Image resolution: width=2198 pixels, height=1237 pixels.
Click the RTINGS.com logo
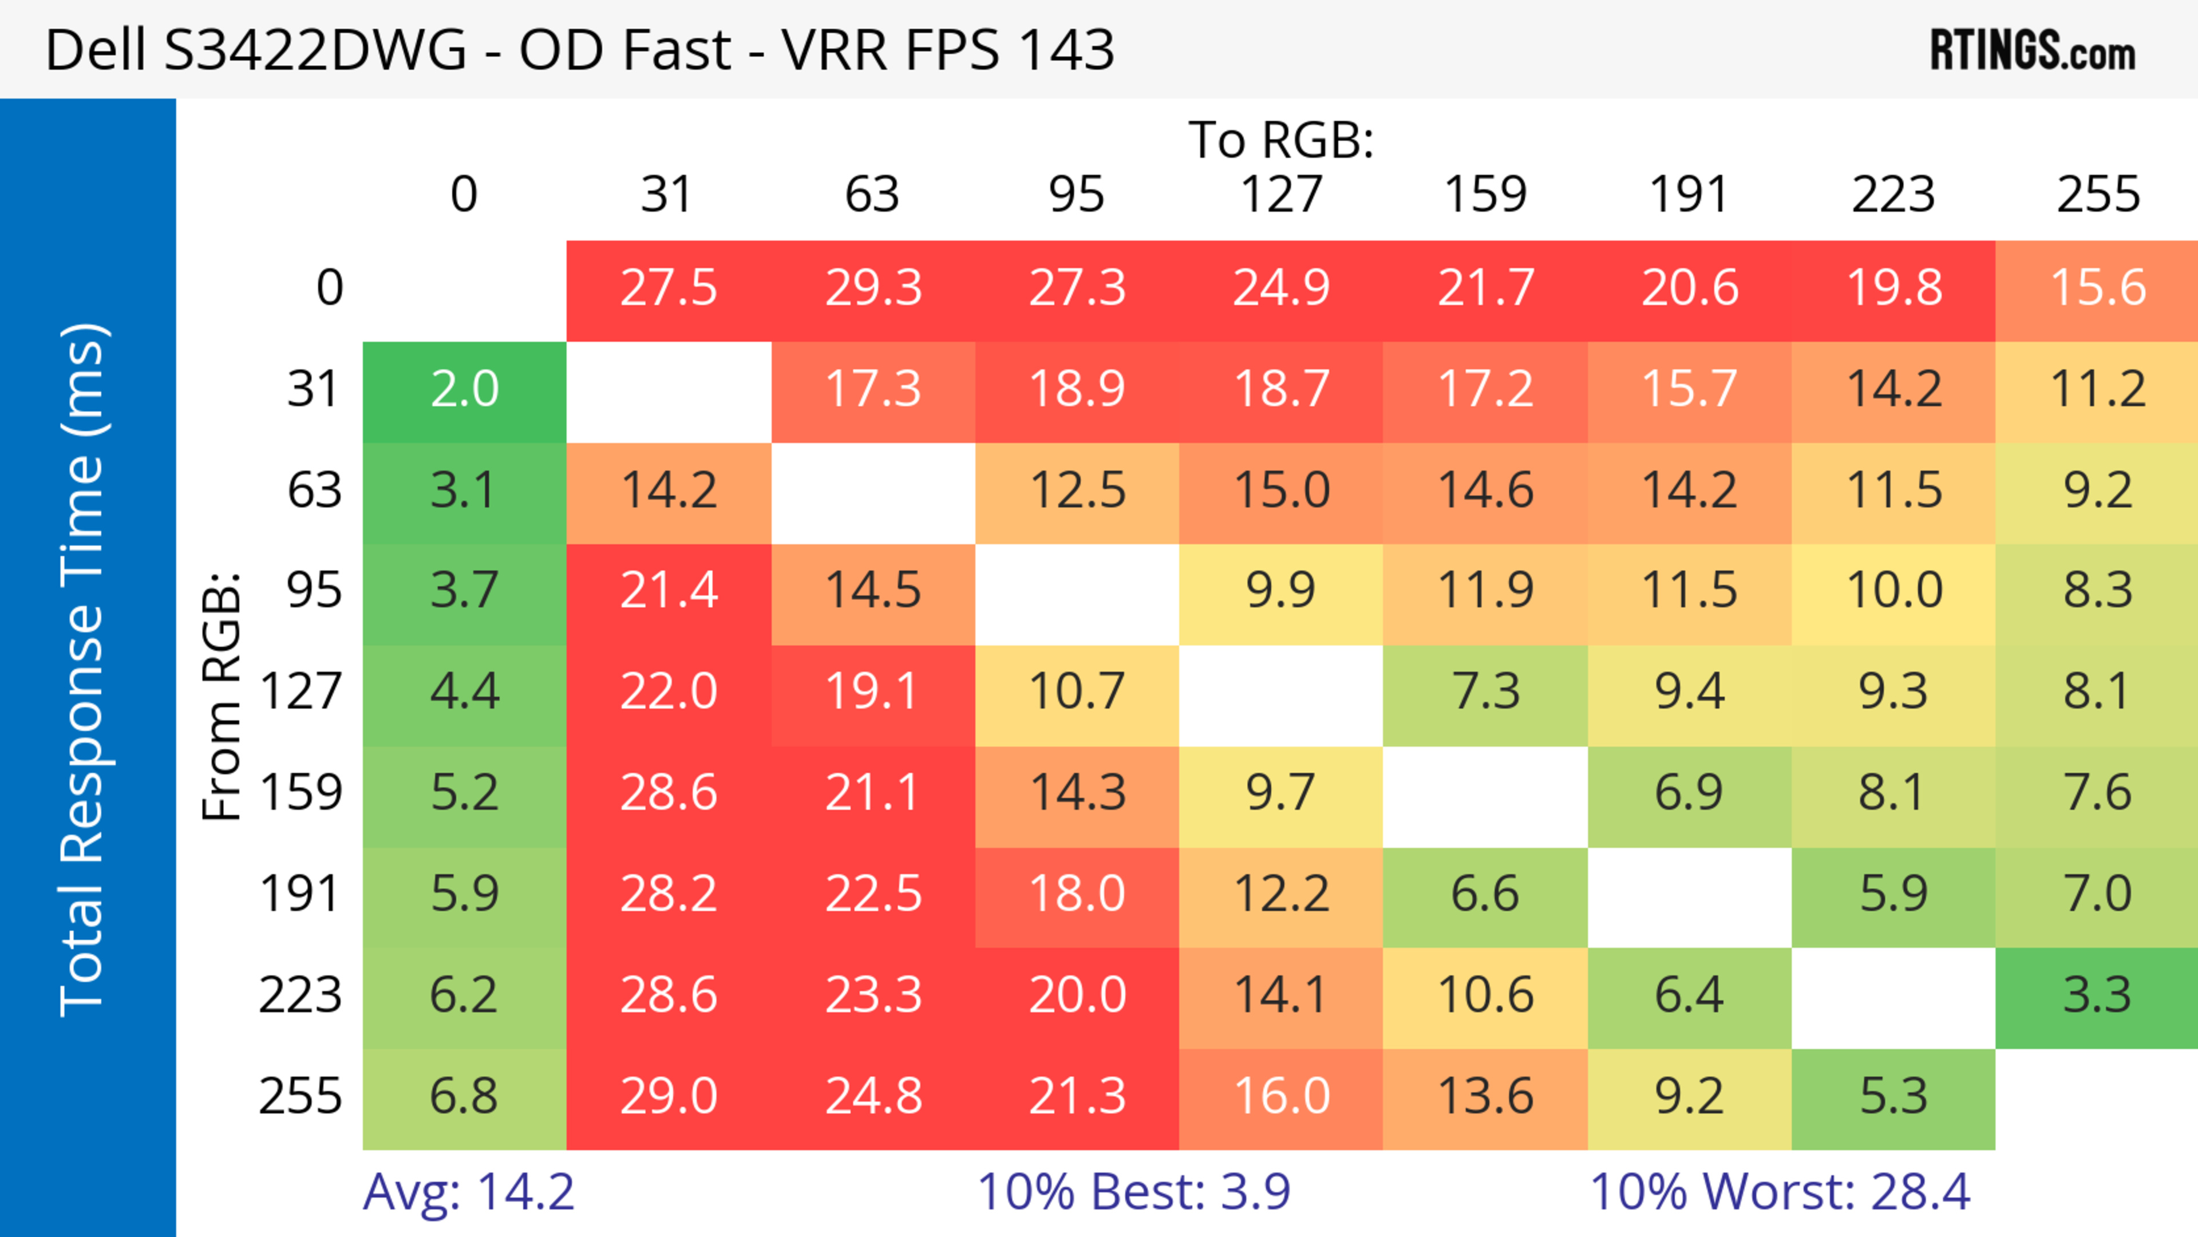coord(2031,50)
